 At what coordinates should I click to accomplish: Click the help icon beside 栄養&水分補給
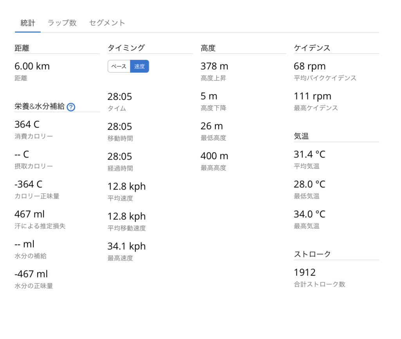coord(71,107)
